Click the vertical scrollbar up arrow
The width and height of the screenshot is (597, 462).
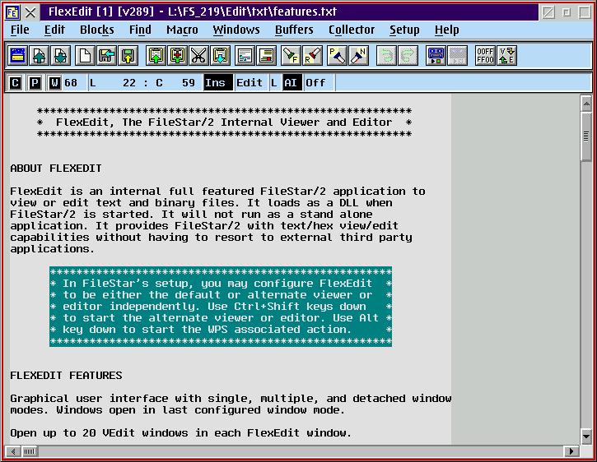click(x=586, y=104)
